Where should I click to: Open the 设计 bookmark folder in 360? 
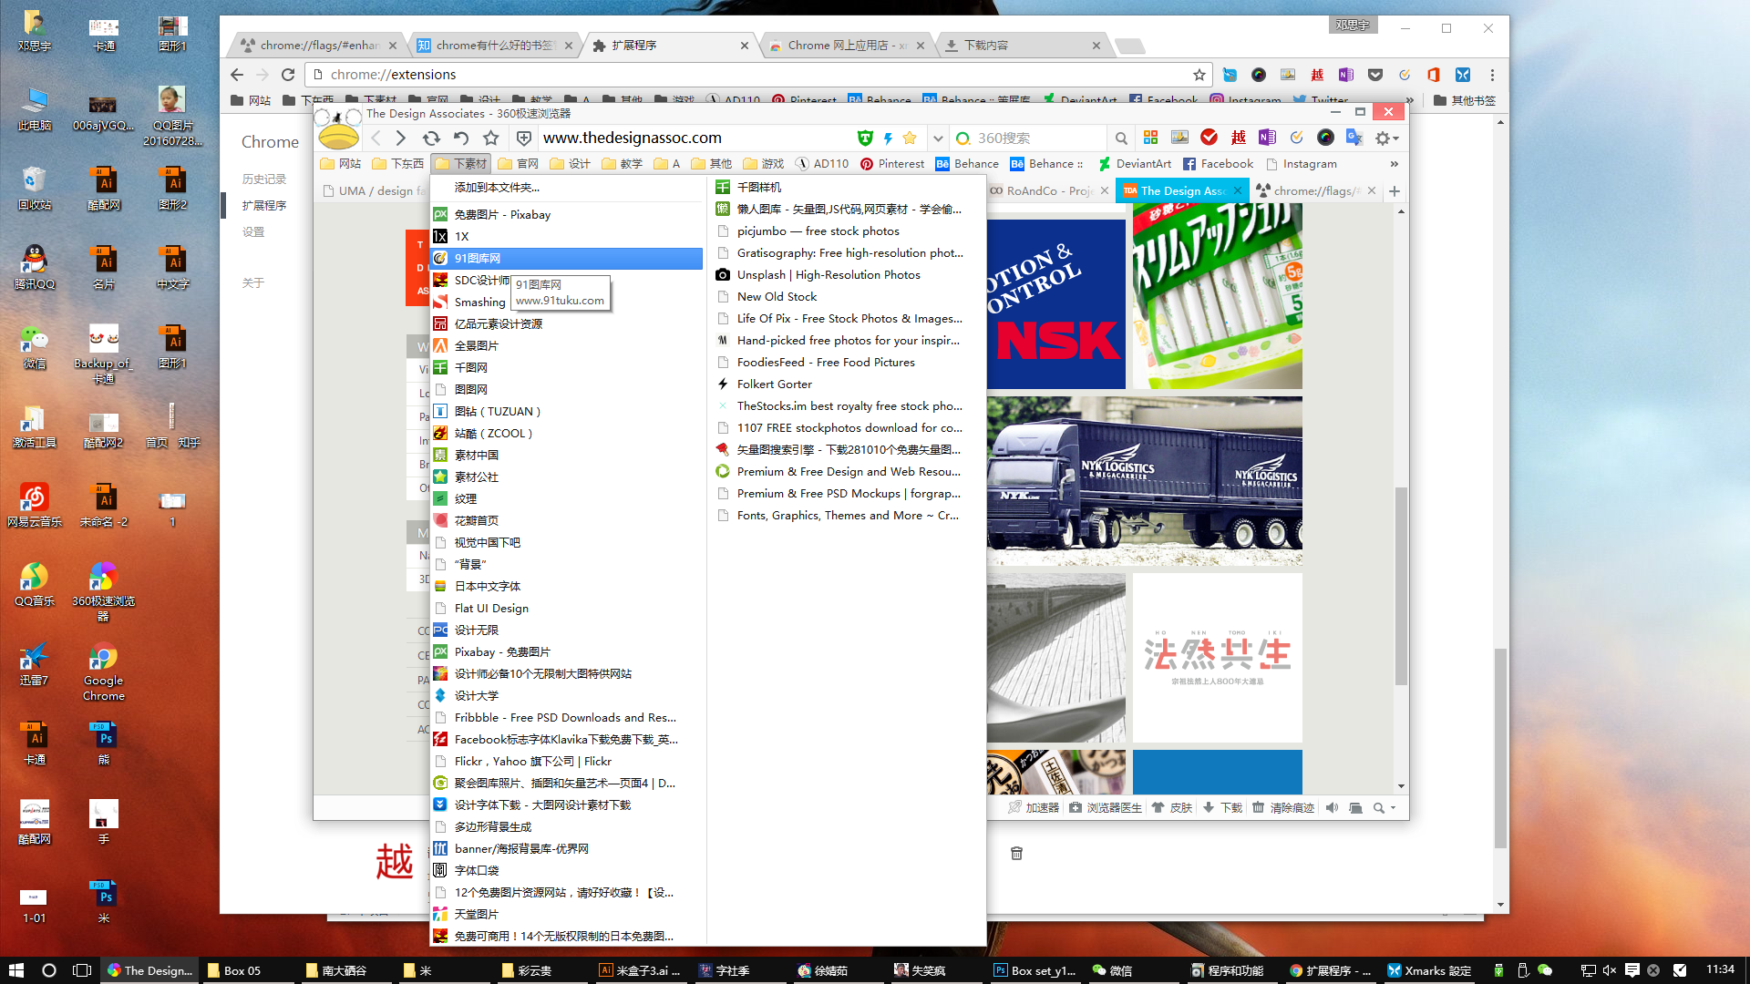coord(570,164)
